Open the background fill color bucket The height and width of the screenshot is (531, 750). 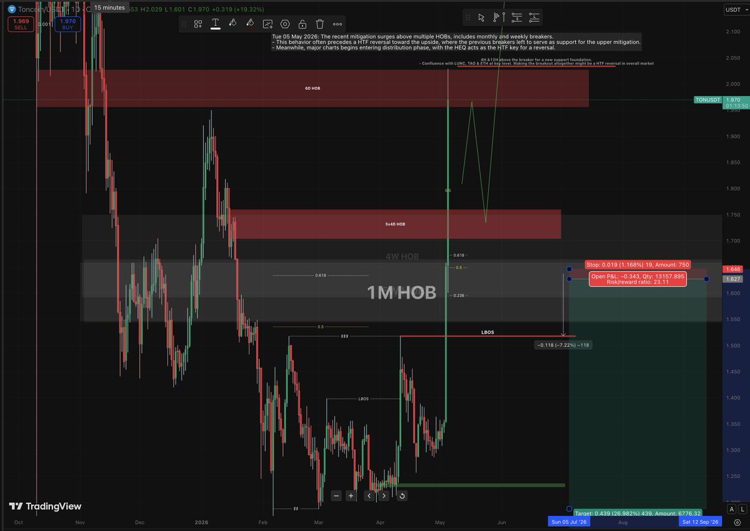click(x=250, y=24)
